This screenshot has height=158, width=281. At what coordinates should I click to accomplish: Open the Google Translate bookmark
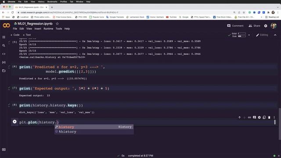tap(115, 17)
